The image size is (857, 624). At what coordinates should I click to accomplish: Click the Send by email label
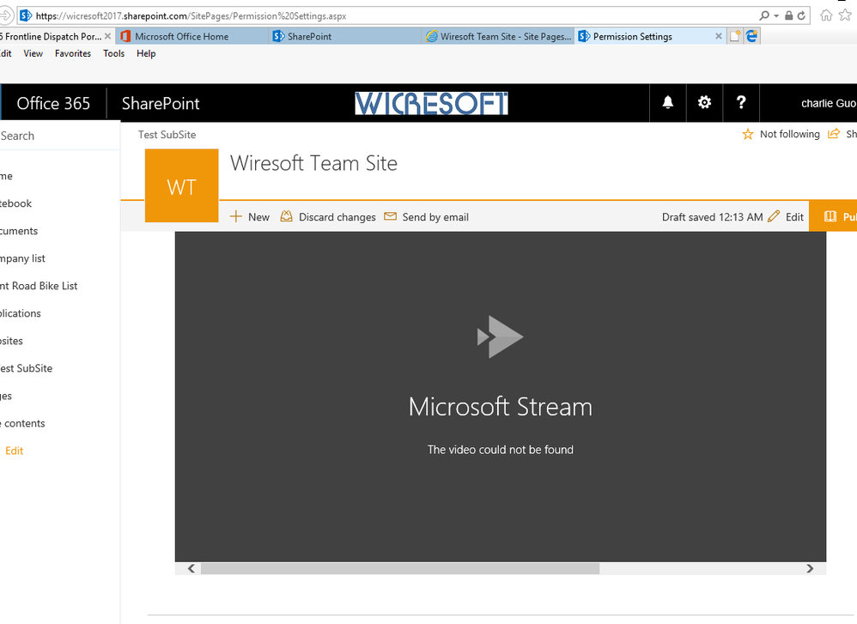point(435,217)
